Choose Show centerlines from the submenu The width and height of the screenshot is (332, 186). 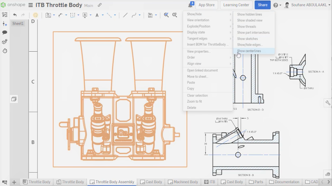click(254, 51)
